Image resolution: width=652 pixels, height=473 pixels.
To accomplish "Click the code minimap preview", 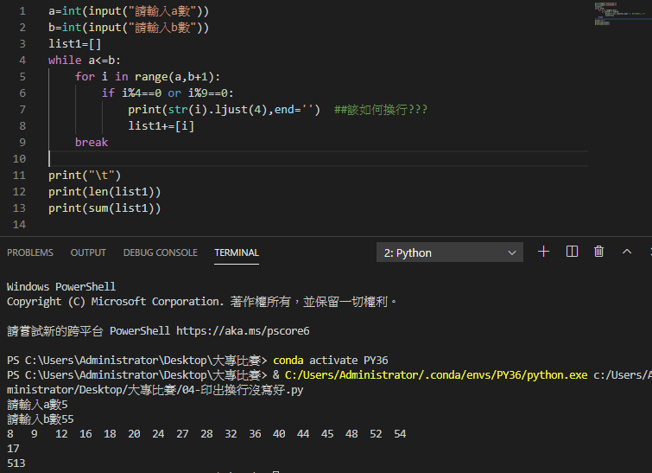I will (x=619, y=13).
